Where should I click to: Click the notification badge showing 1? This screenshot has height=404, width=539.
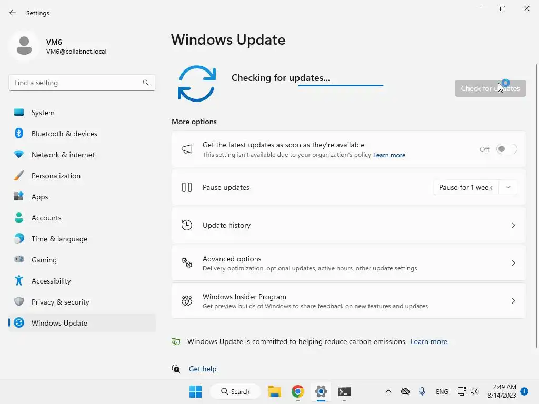524,391
